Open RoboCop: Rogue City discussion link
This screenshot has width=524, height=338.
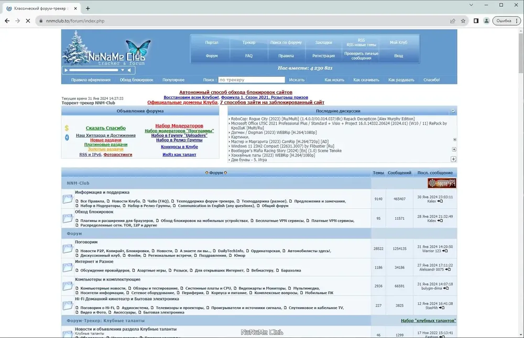click(x=323, y=119)
